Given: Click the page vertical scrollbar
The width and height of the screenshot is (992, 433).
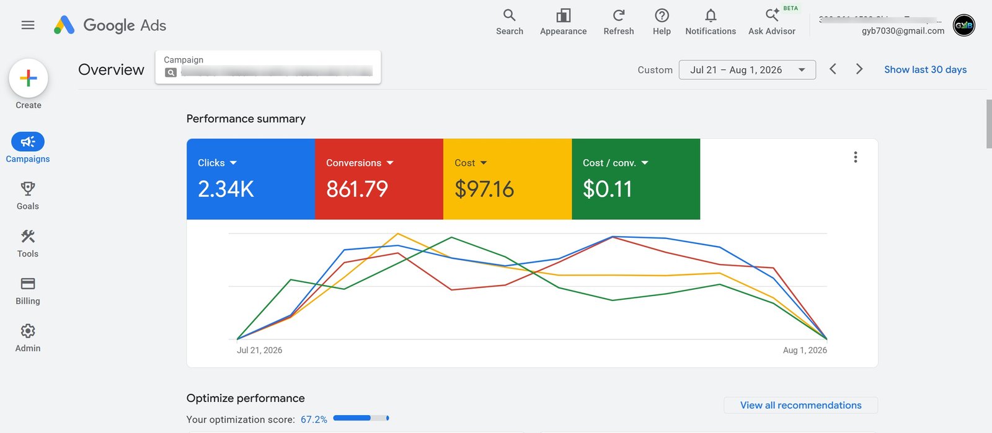Looking at the screenshot, I should click(x=989, y=124).
